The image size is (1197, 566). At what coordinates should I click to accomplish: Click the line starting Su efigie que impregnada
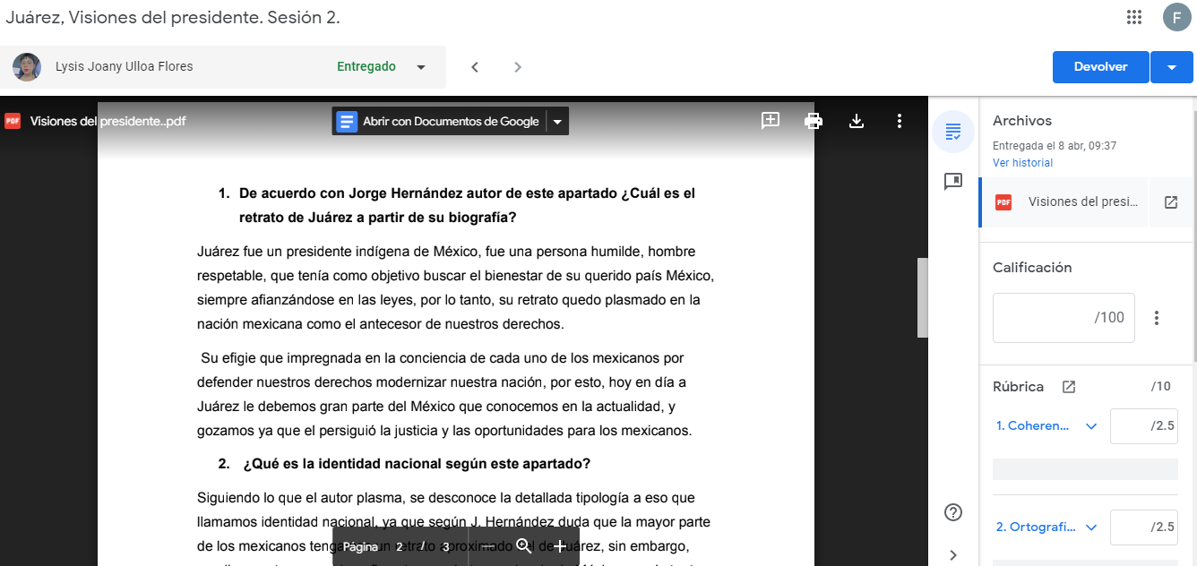pyautogui.click(x=443, y=358)
